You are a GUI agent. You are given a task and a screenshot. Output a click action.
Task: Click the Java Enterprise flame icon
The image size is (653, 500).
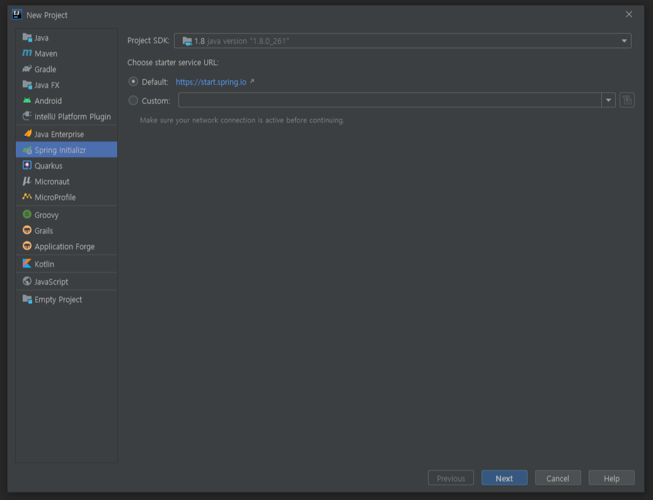click(28, 134)
